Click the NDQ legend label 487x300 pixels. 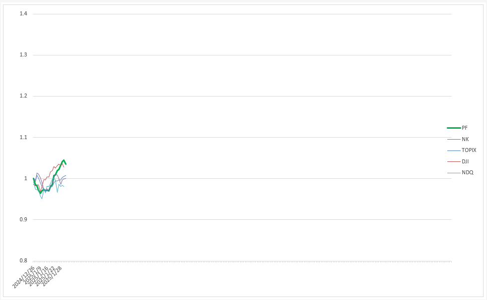point(468,172)
